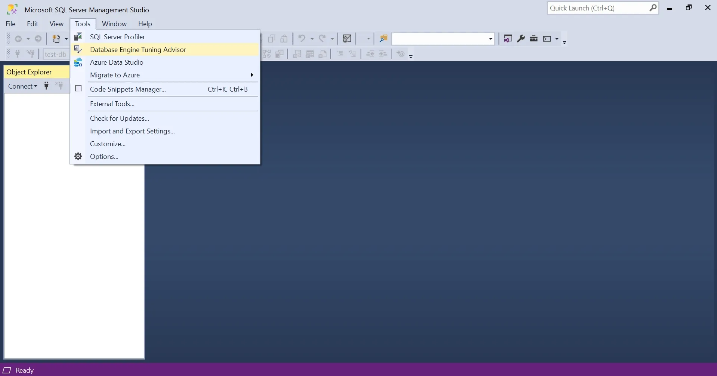Click the Paste toolbar icon

click(x=284, y=38)
